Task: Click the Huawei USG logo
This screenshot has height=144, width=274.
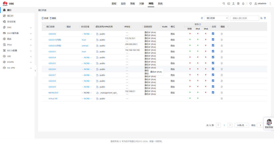Action: tap(8, 4)
